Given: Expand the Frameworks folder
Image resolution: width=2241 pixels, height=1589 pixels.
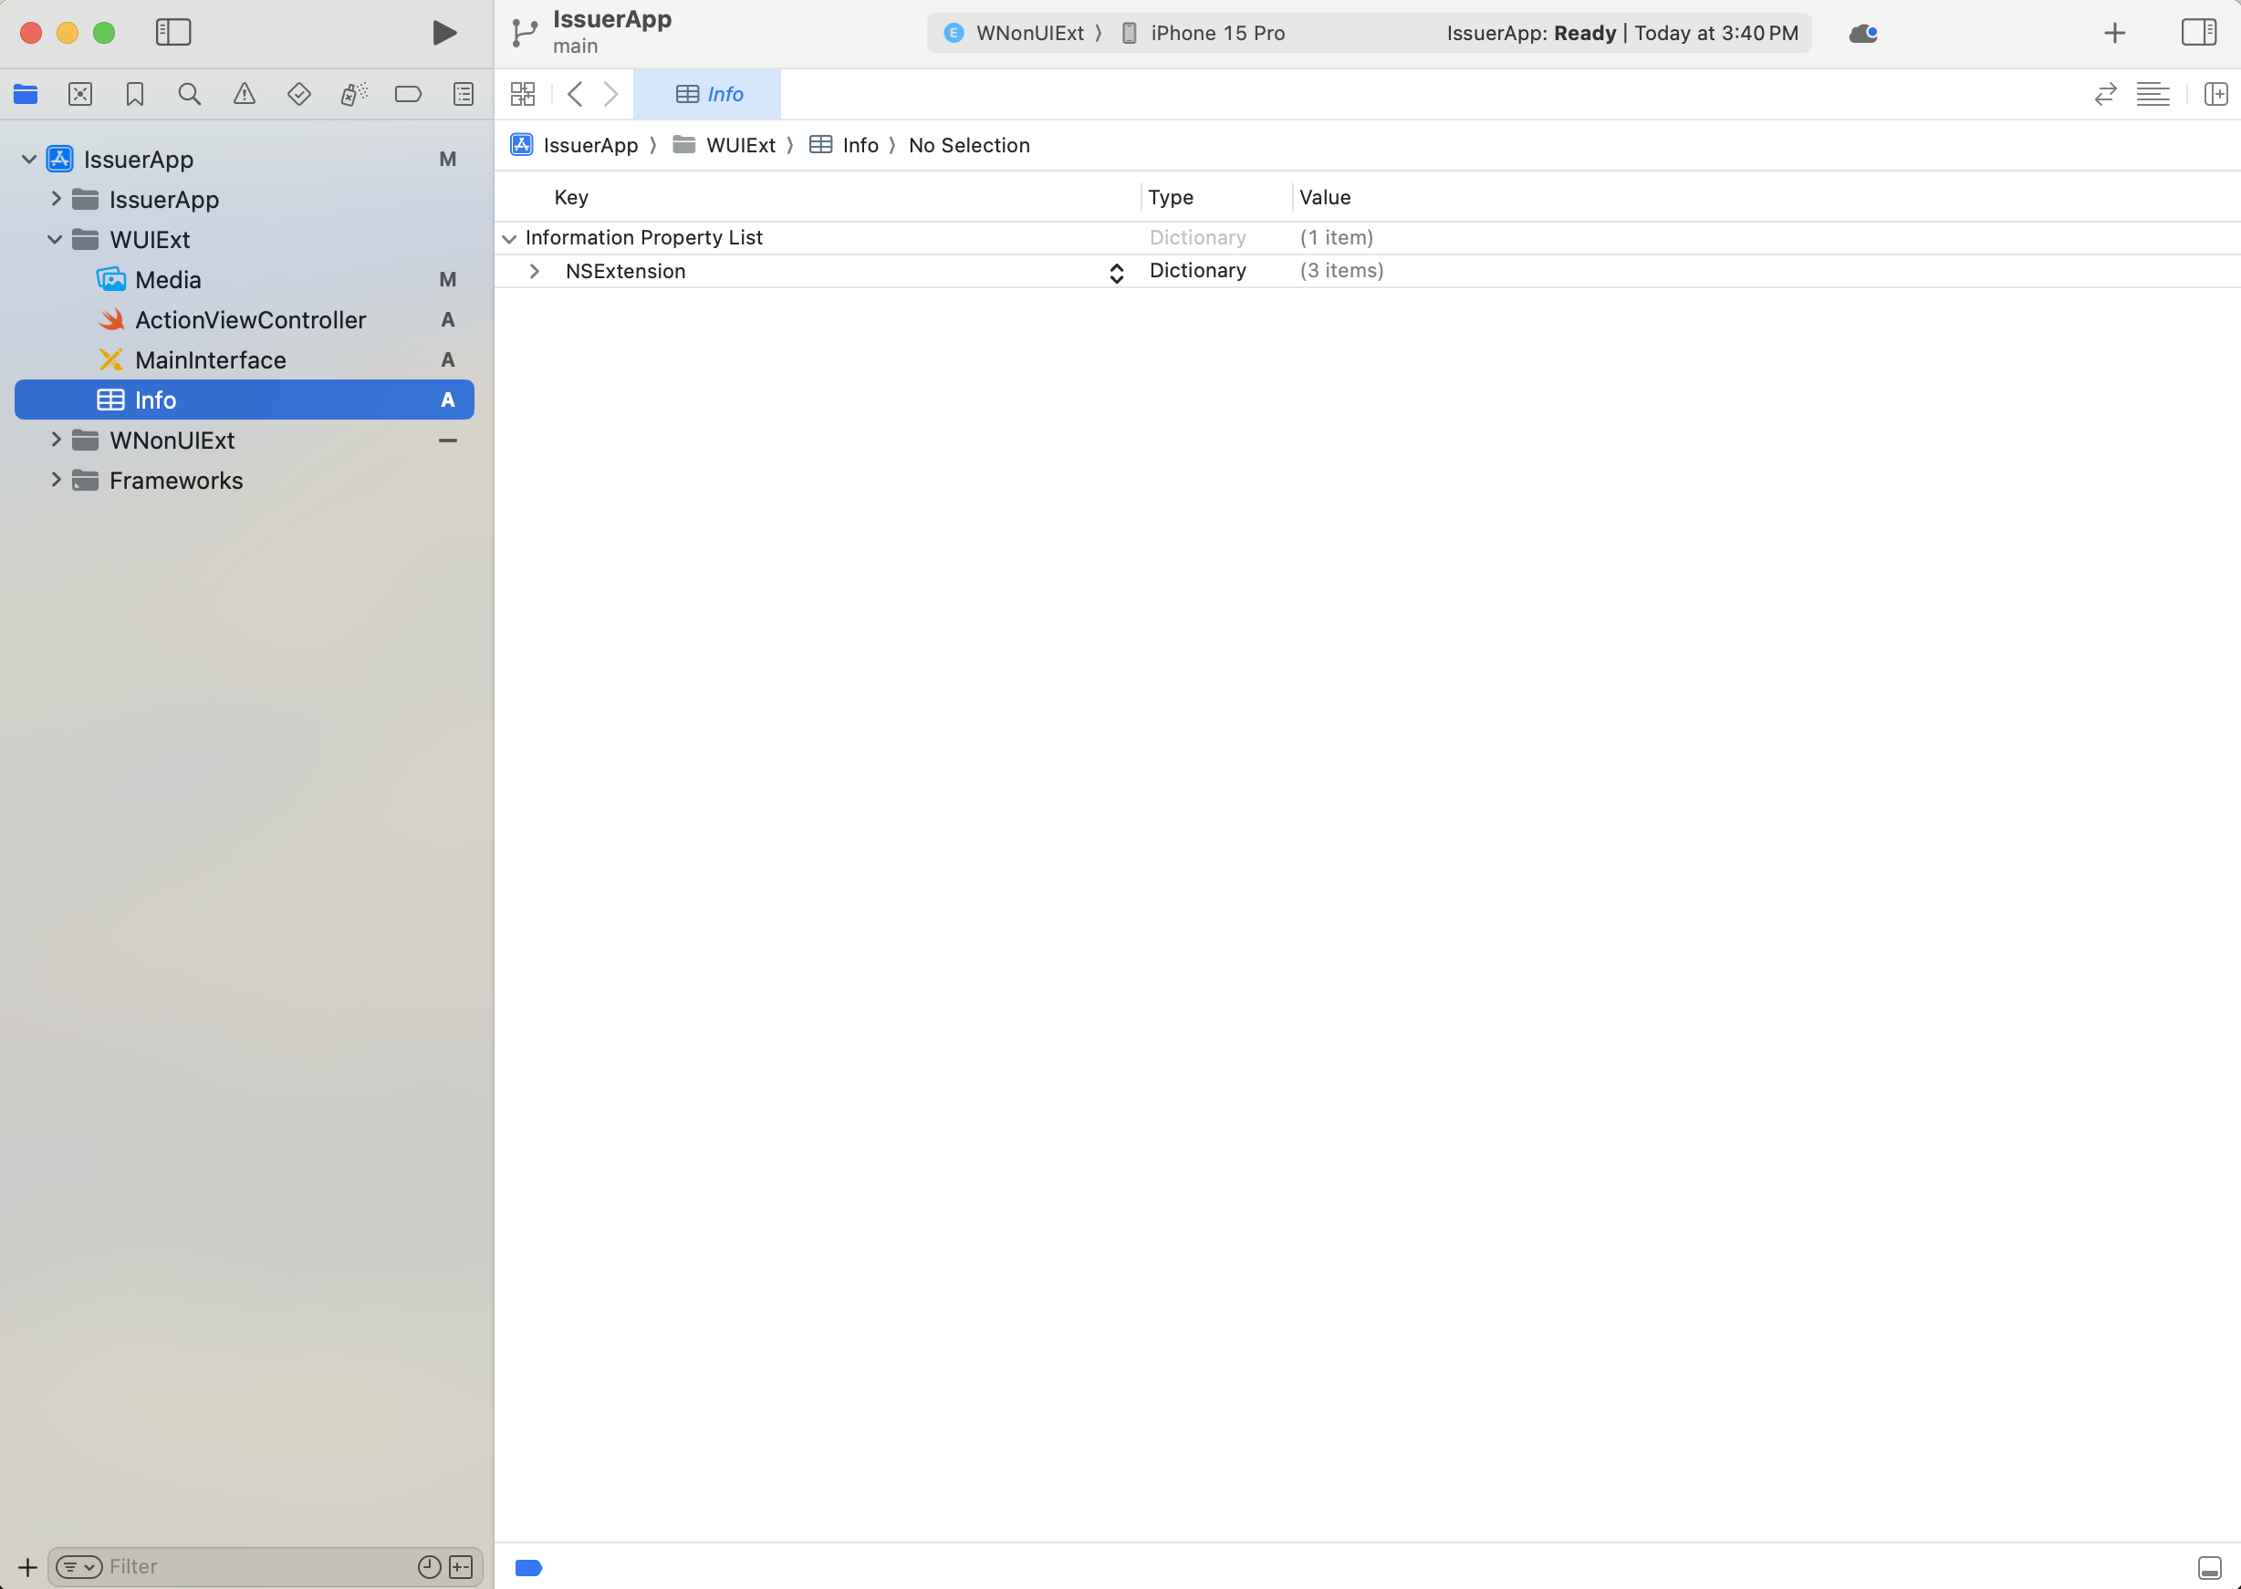Looking at the screenshot, I should [x=56, y=480].
